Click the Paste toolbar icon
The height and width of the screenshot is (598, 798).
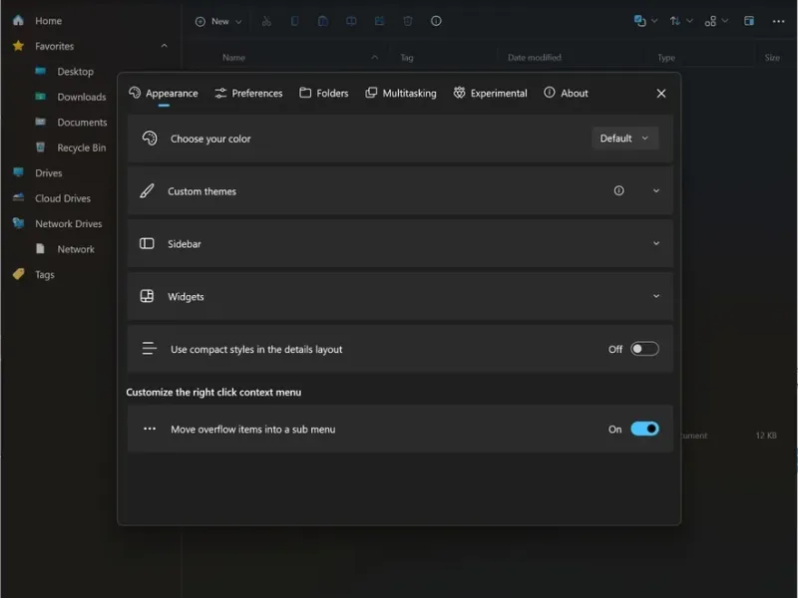click(322, 21)
